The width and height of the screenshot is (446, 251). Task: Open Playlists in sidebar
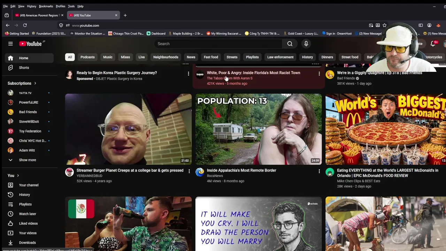point(29,204)
